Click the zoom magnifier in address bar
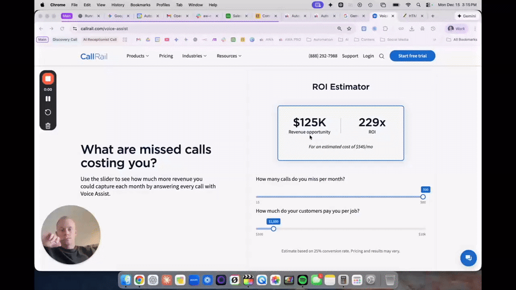Screen dimensions: 516x290 [339, 29]
